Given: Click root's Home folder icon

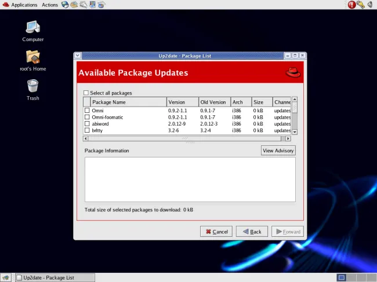Looking at the screenshot, I should pyautogui.click(x=32, y=57).
